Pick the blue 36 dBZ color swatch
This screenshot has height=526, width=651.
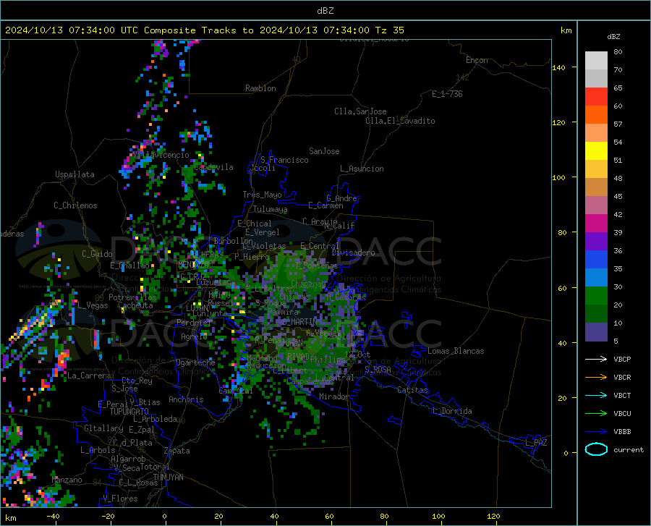596,260
